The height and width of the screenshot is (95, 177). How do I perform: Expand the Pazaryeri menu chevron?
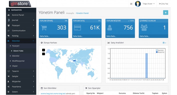click(33, 25)
